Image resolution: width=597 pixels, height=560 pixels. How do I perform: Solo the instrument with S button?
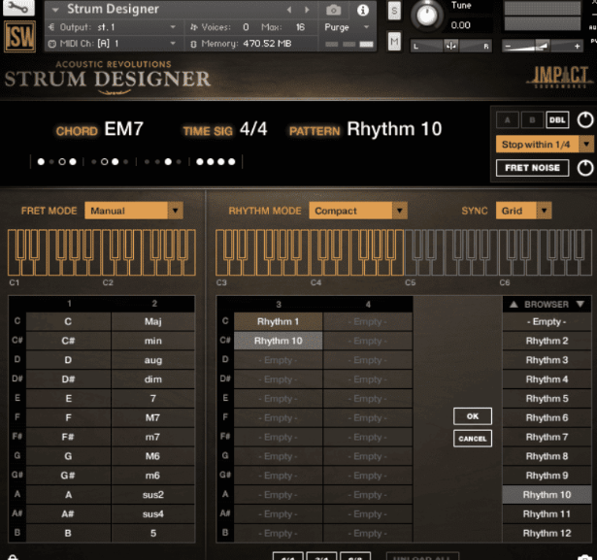pos(394,11)
